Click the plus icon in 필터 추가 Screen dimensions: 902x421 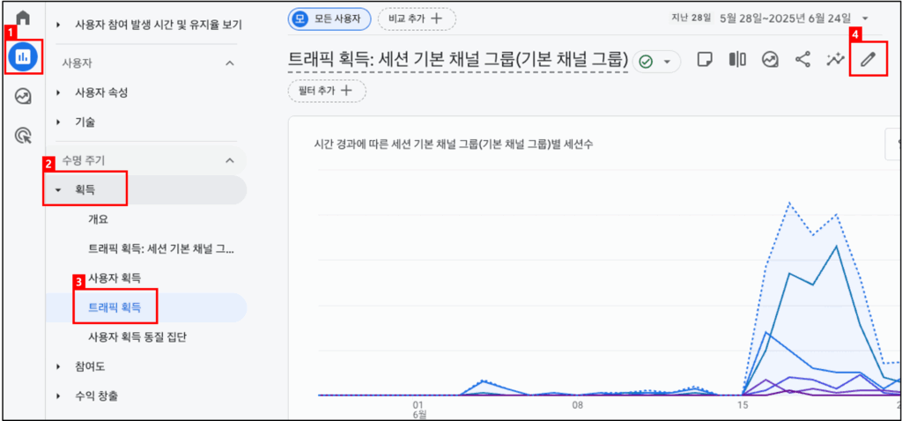[346, 91]
